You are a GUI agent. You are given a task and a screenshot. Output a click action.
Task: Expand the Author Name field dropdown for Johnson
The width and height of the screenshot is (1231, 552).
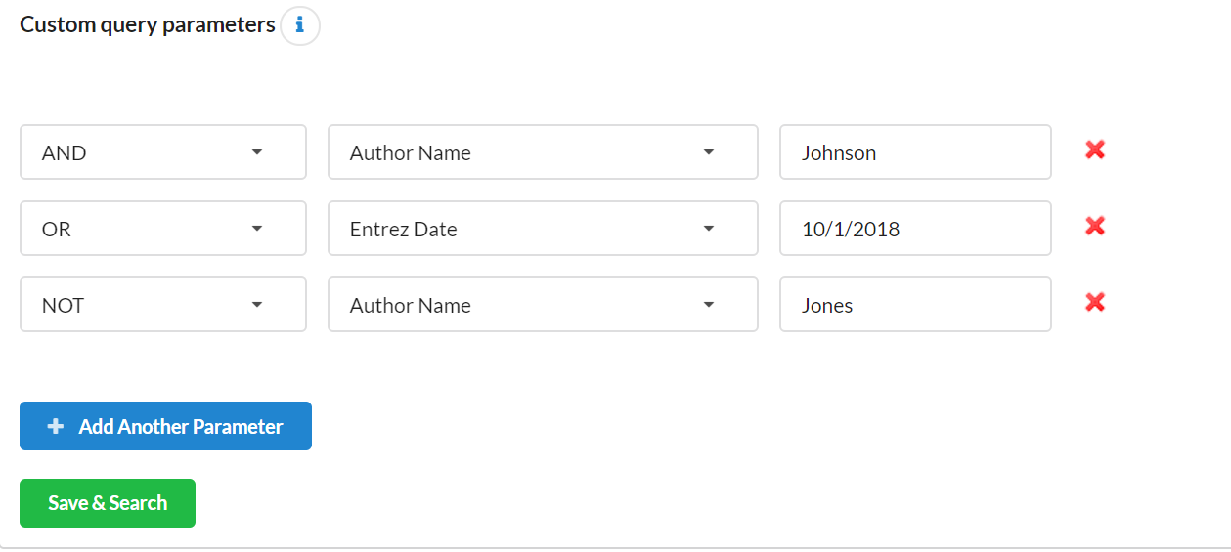click(542, 152)
